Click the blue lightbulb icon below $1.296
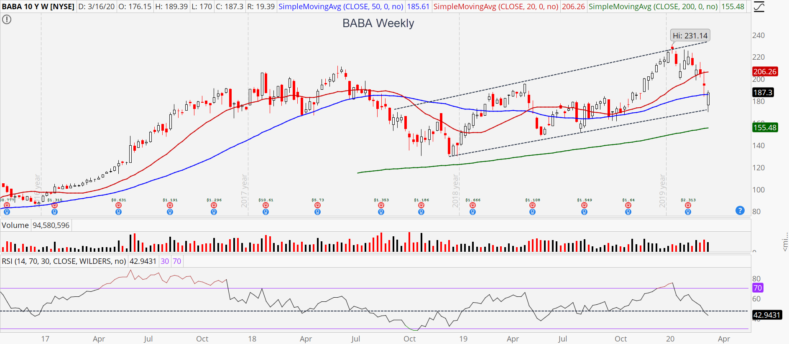789x344 pixels. click(214, 212)
